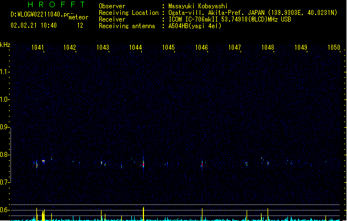Click the strong meteor echo below 1044
Screen dimensions: 347x221
[143, 164]
